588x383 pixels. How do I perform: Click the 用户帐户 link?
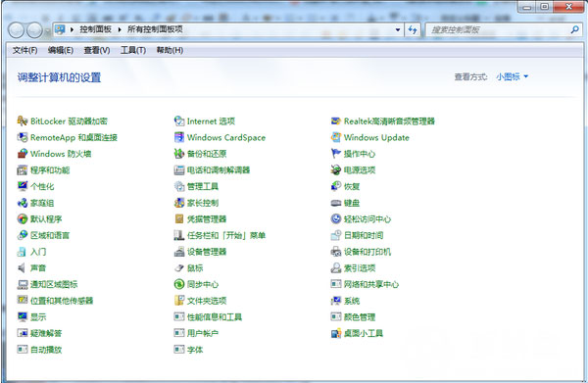click(x=203, y=333)
